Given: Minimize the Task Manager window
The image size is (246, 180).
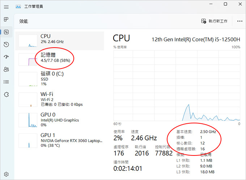Looking at the screenshot, I should 211,4.
